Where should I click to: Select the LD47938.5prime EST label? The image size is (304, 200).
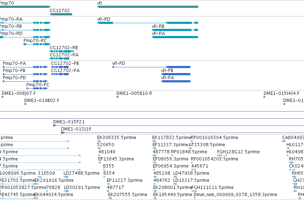pos(191,173)
